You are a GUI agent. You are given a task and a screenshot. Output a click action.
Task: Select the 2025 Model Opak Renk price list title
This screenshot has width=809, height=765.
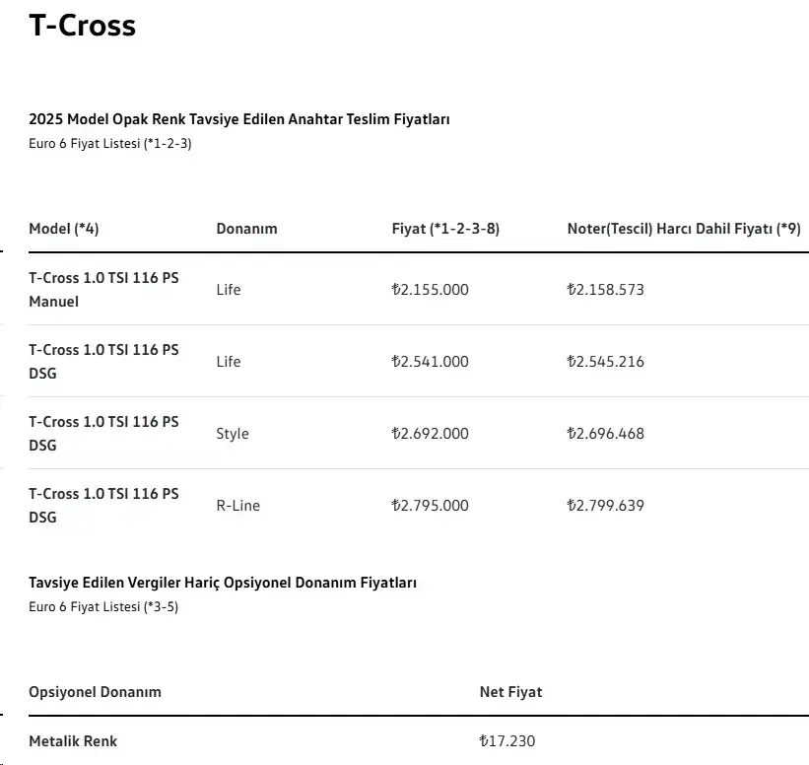239,119
